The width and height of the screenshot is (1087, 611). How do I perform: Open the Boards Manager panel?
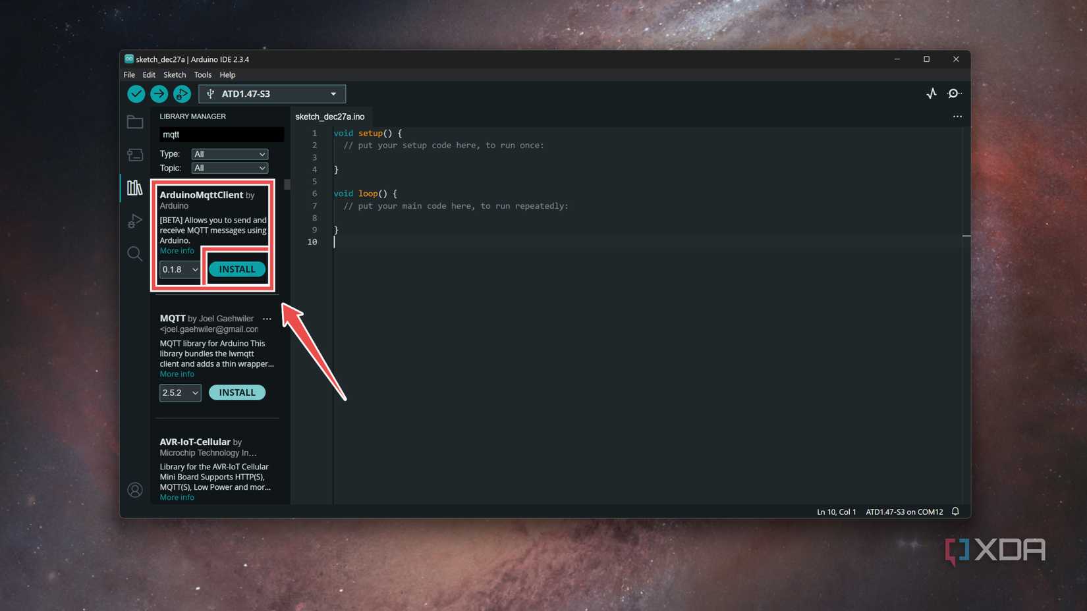point(134,155)
